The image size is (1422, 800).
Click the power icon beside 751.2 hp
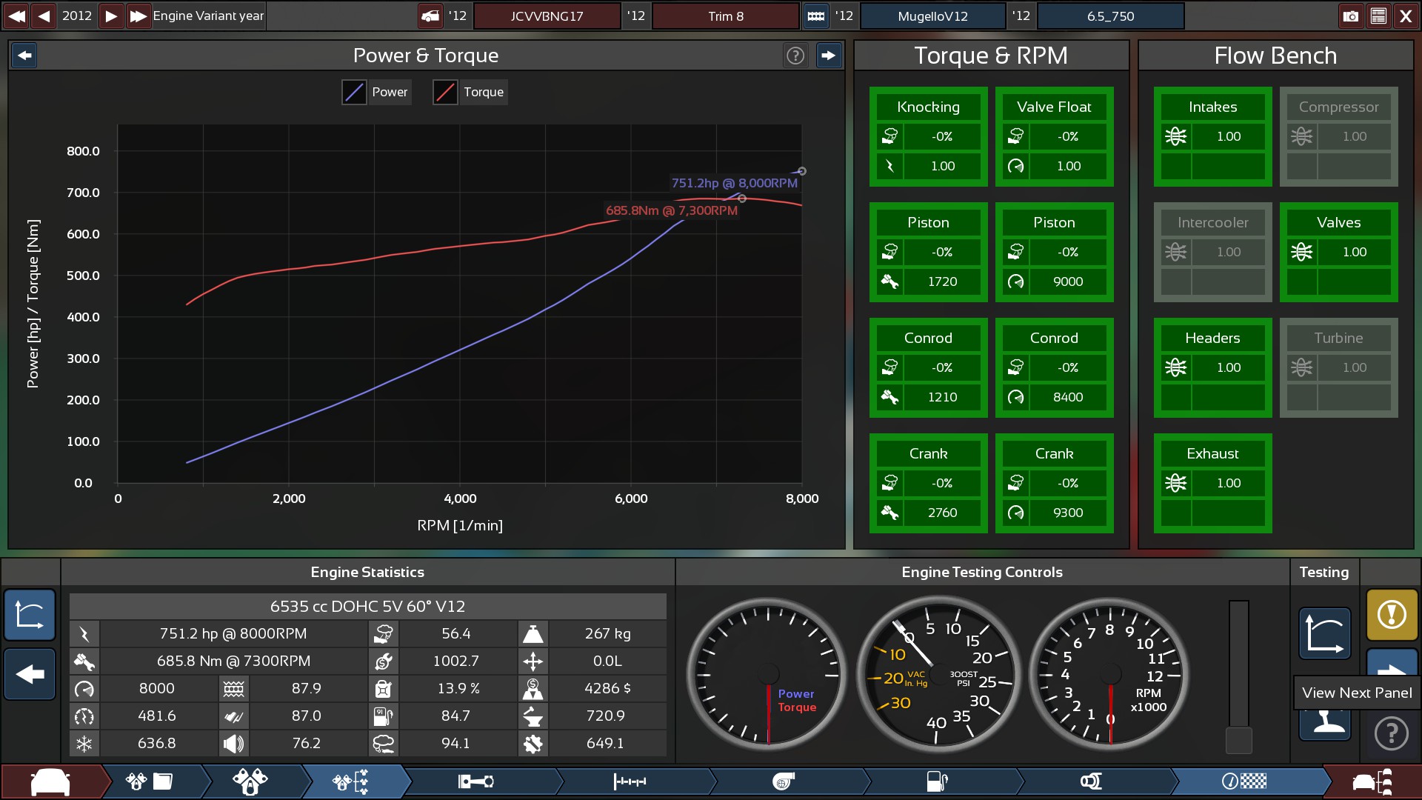[x=84, y=634]
